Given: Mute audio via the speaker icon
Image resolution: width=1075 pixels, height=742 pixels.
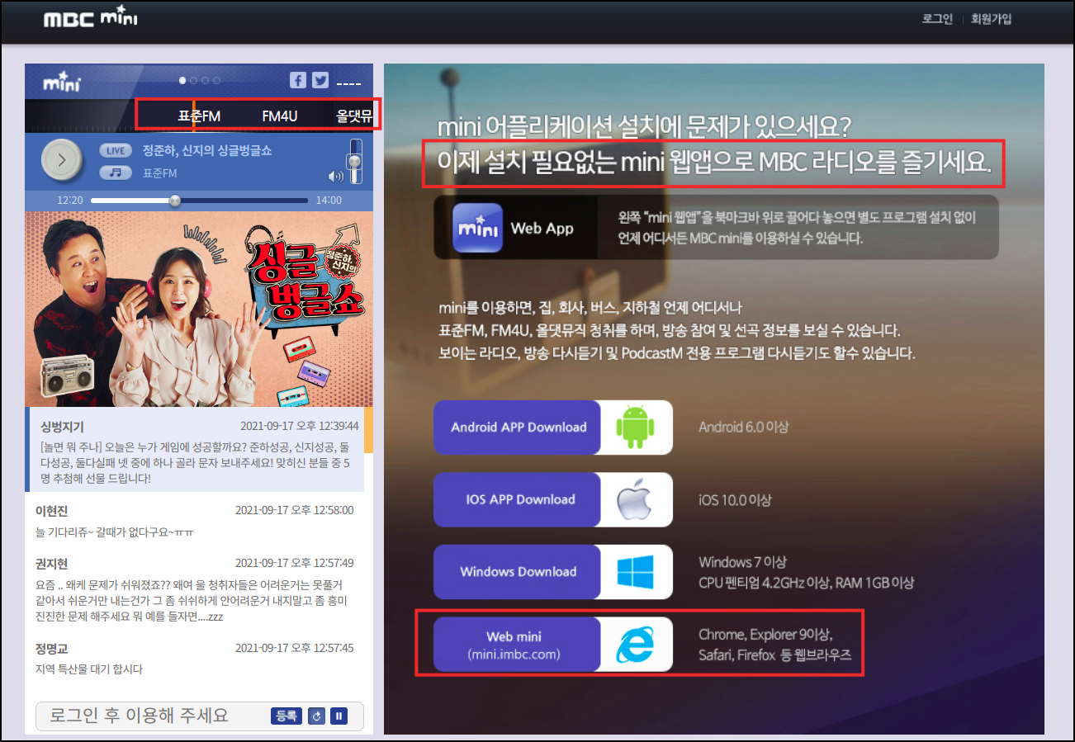Looking at the screenshot, I should point(335,176).
